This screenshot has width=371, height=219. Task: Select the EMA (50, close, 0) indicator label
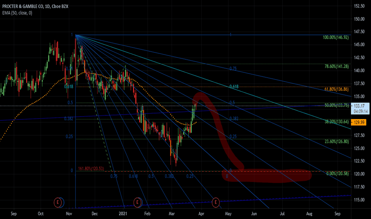(17, 13)
